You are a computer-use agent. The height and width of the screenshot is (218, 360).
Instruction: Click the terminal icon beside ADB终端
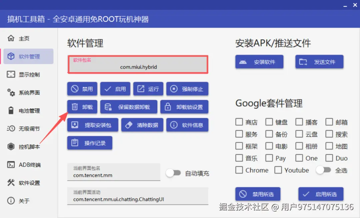[x=11, y=165]
